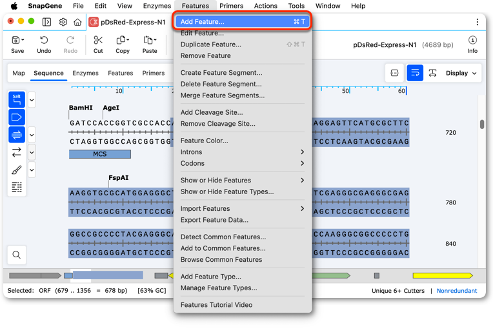Switch to the Map tab
Viewport: 493px width, 334px height.
[19, 73]
